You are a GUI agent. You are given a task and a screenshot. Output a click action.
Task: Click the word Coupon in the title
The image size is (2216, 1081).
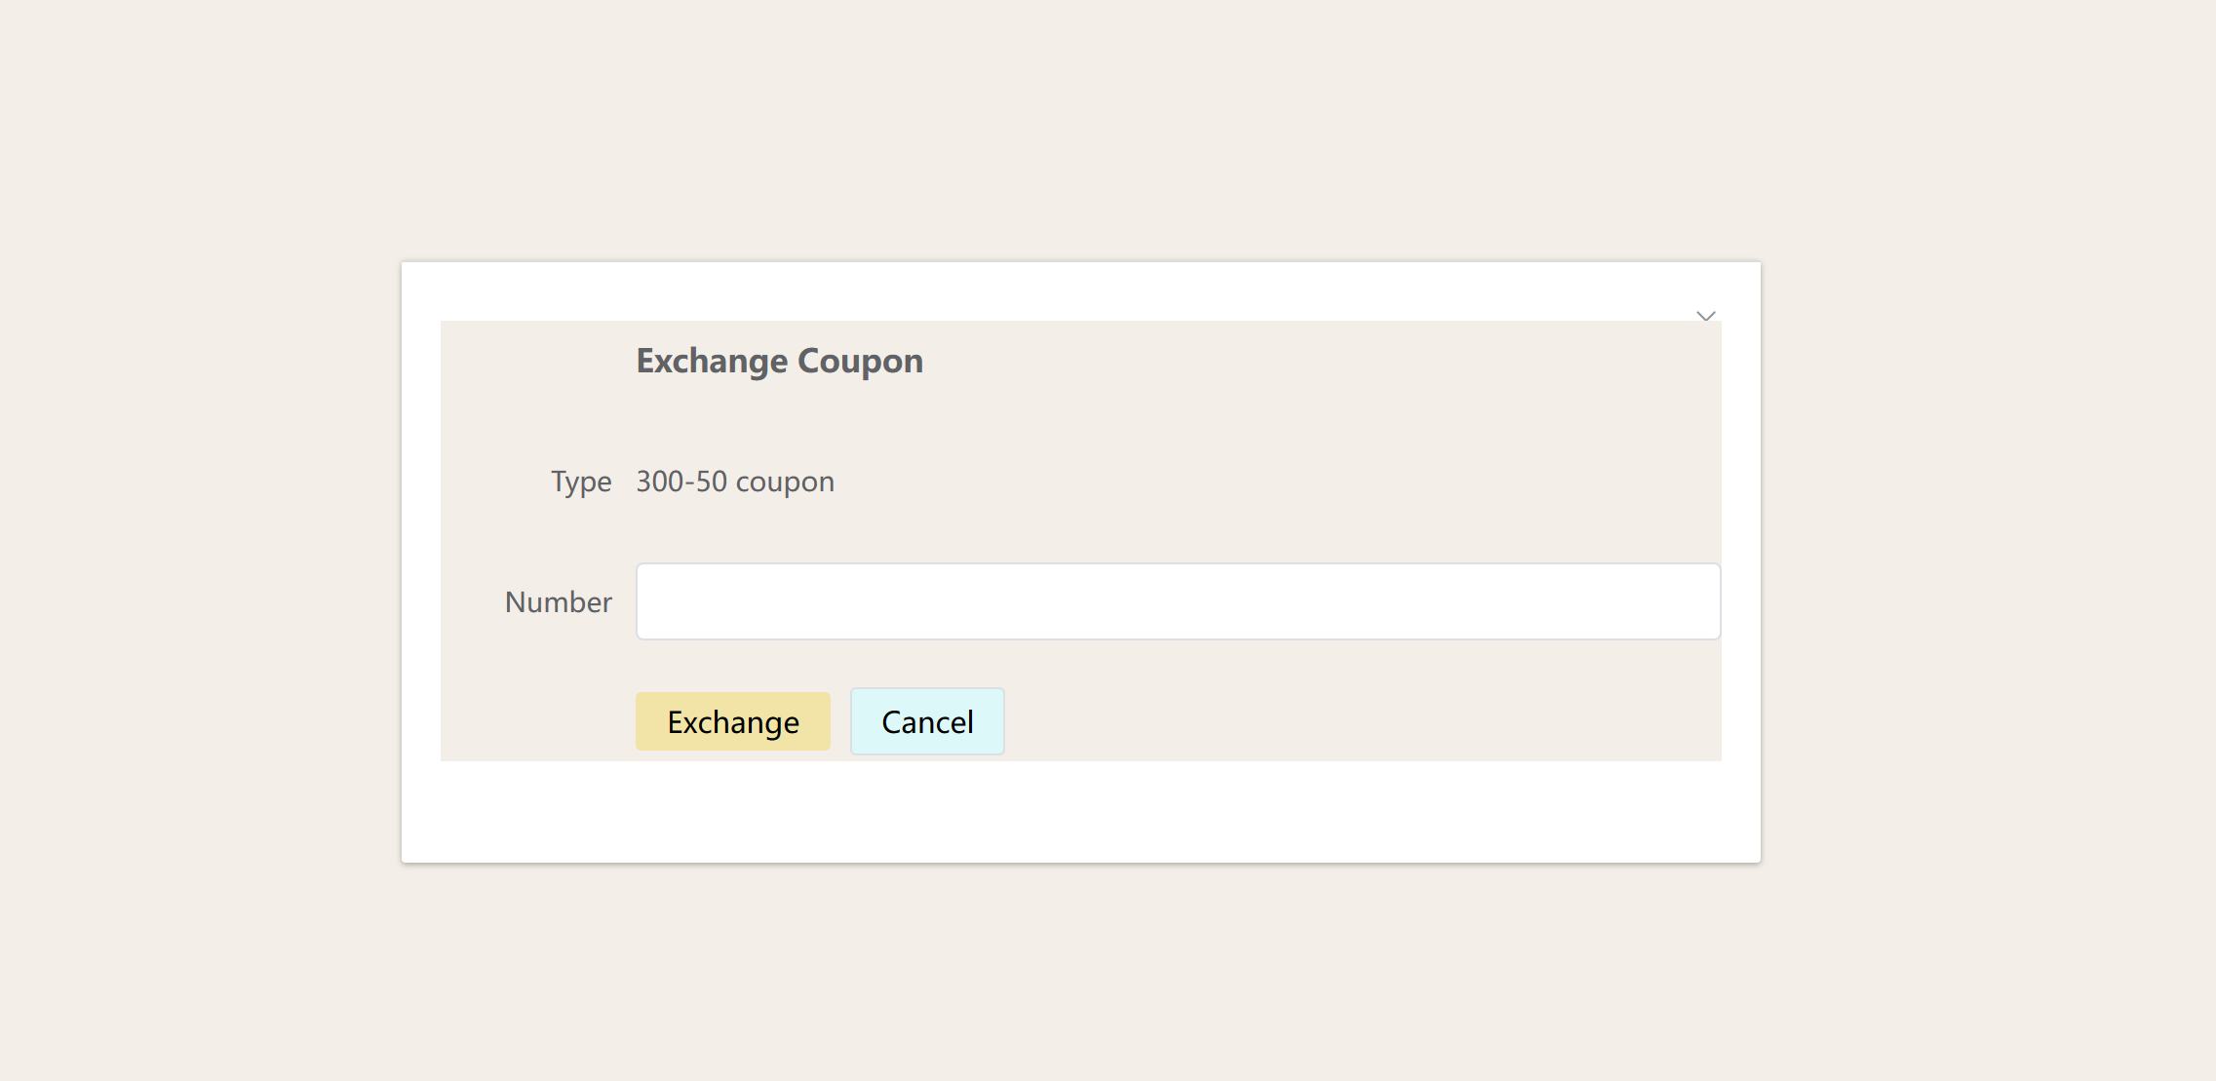[860, 361]
